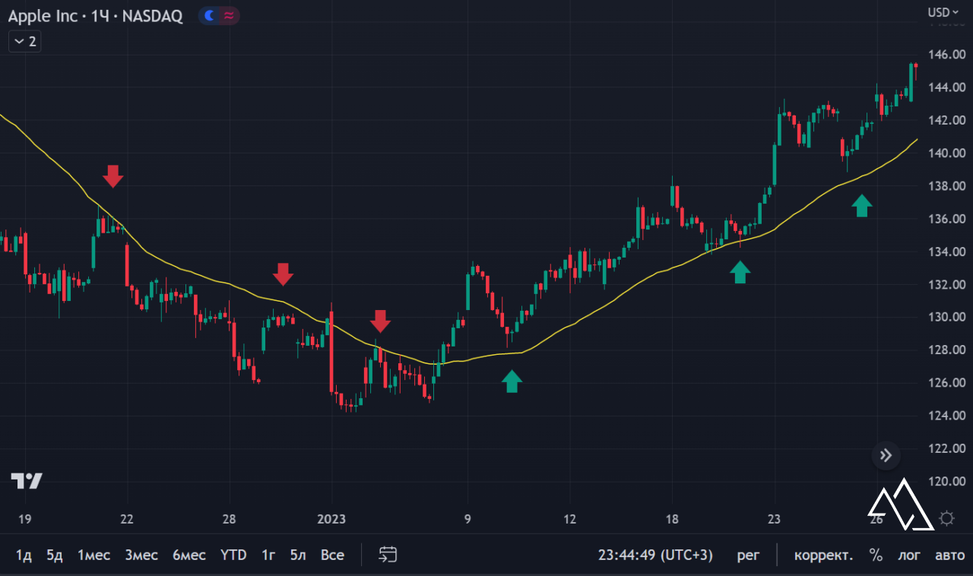Toggle the % percent scale
The height and width of the screenshot is (576, 973).
876,555
